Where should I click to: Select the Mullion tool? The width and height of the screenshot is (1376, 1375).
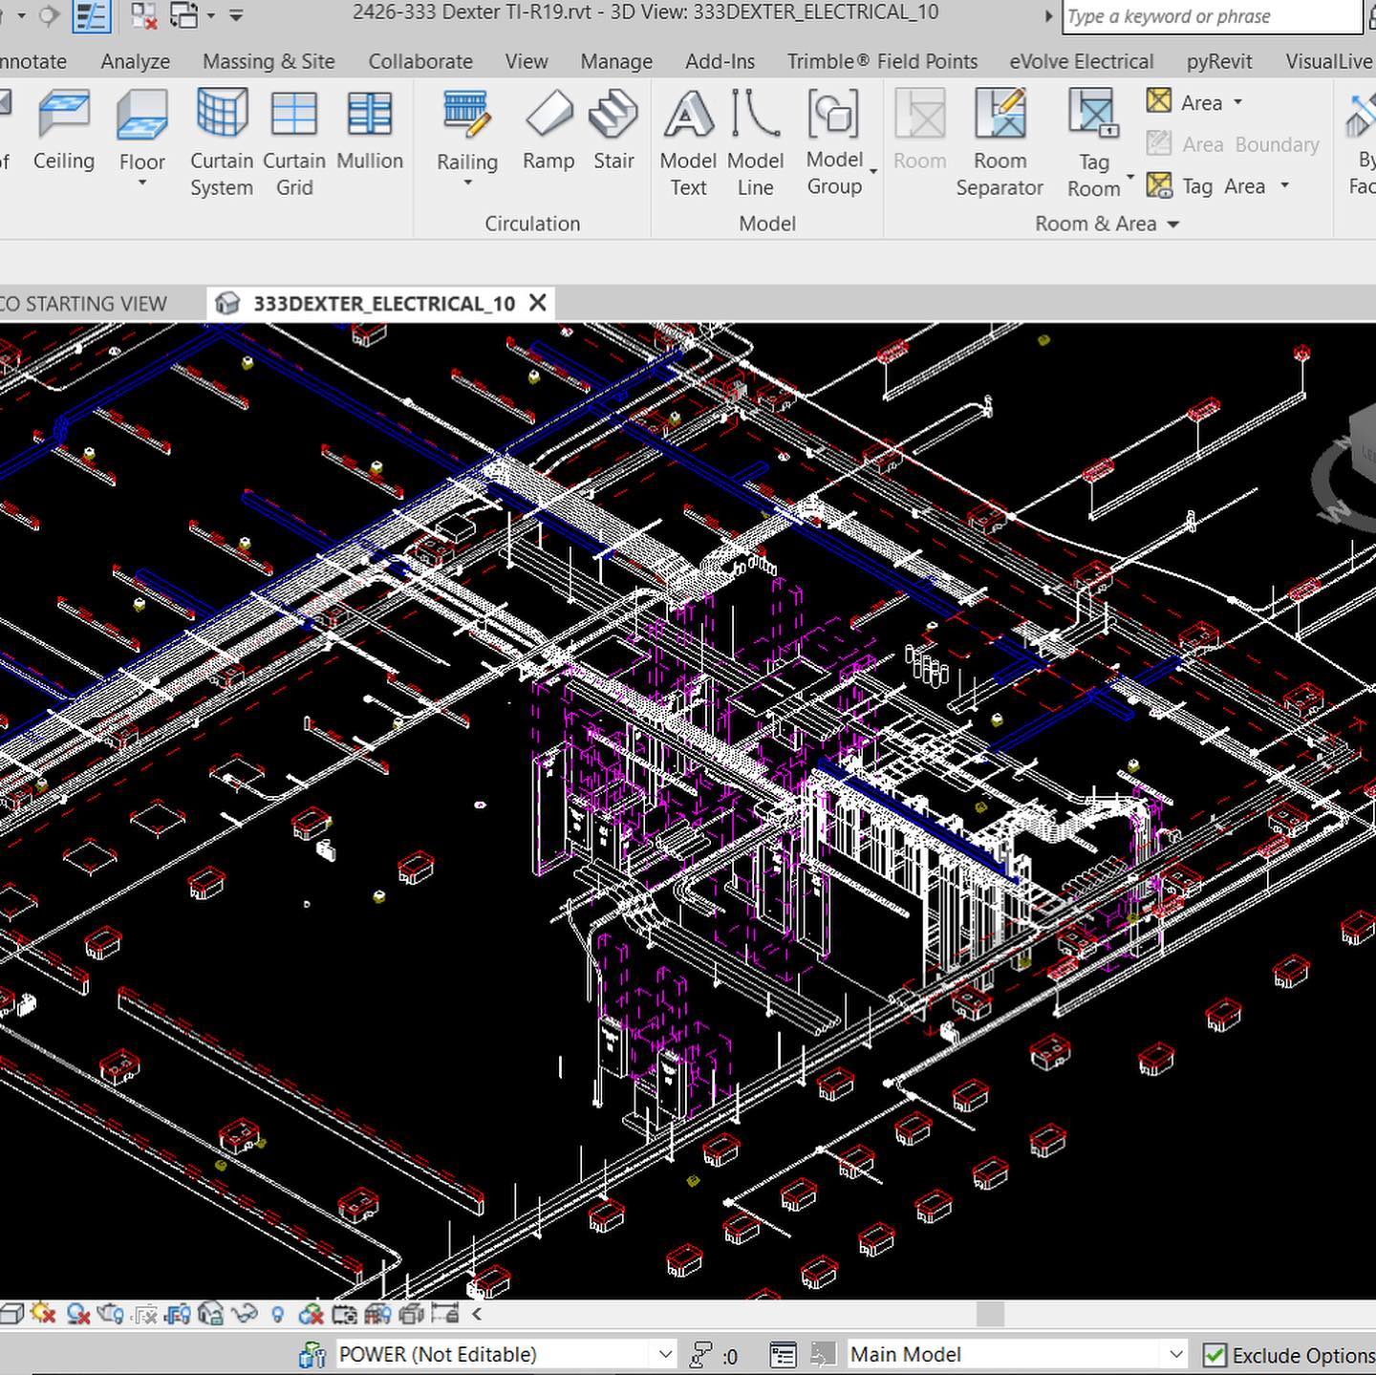[x=370, y=131]
